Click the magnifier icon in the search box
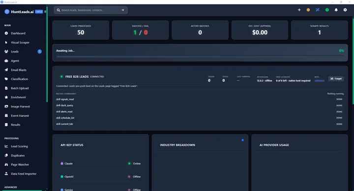 (x=58, y=10)
